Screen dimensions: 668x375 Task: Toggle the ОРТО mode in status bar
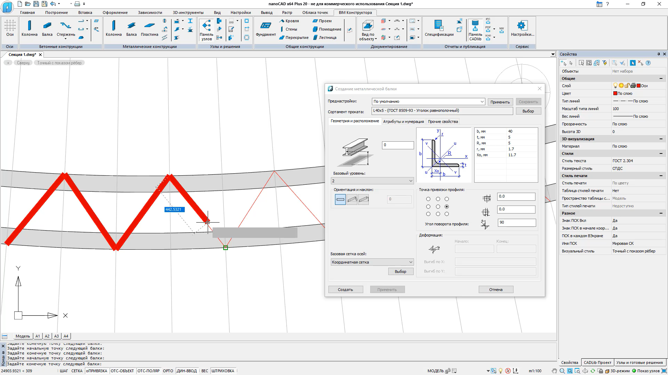point(168,371)
